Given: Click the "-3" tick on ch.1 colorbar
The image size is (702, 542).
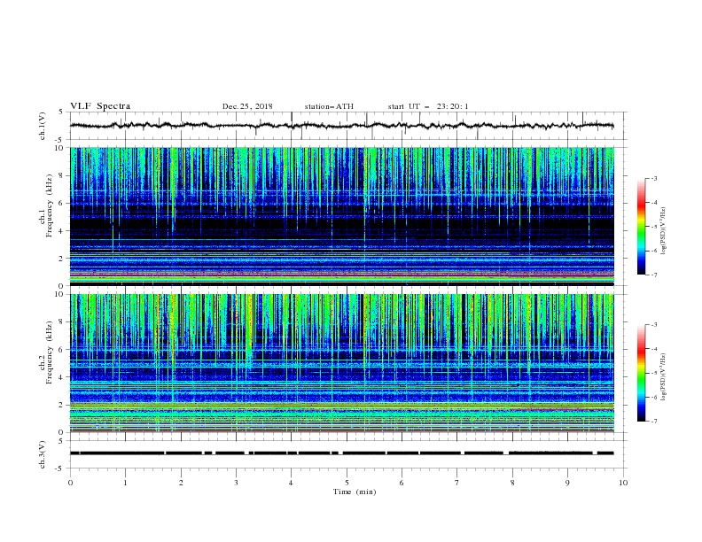Looking at the screenshot, I should pyautogui.click(x=654, y=178).
